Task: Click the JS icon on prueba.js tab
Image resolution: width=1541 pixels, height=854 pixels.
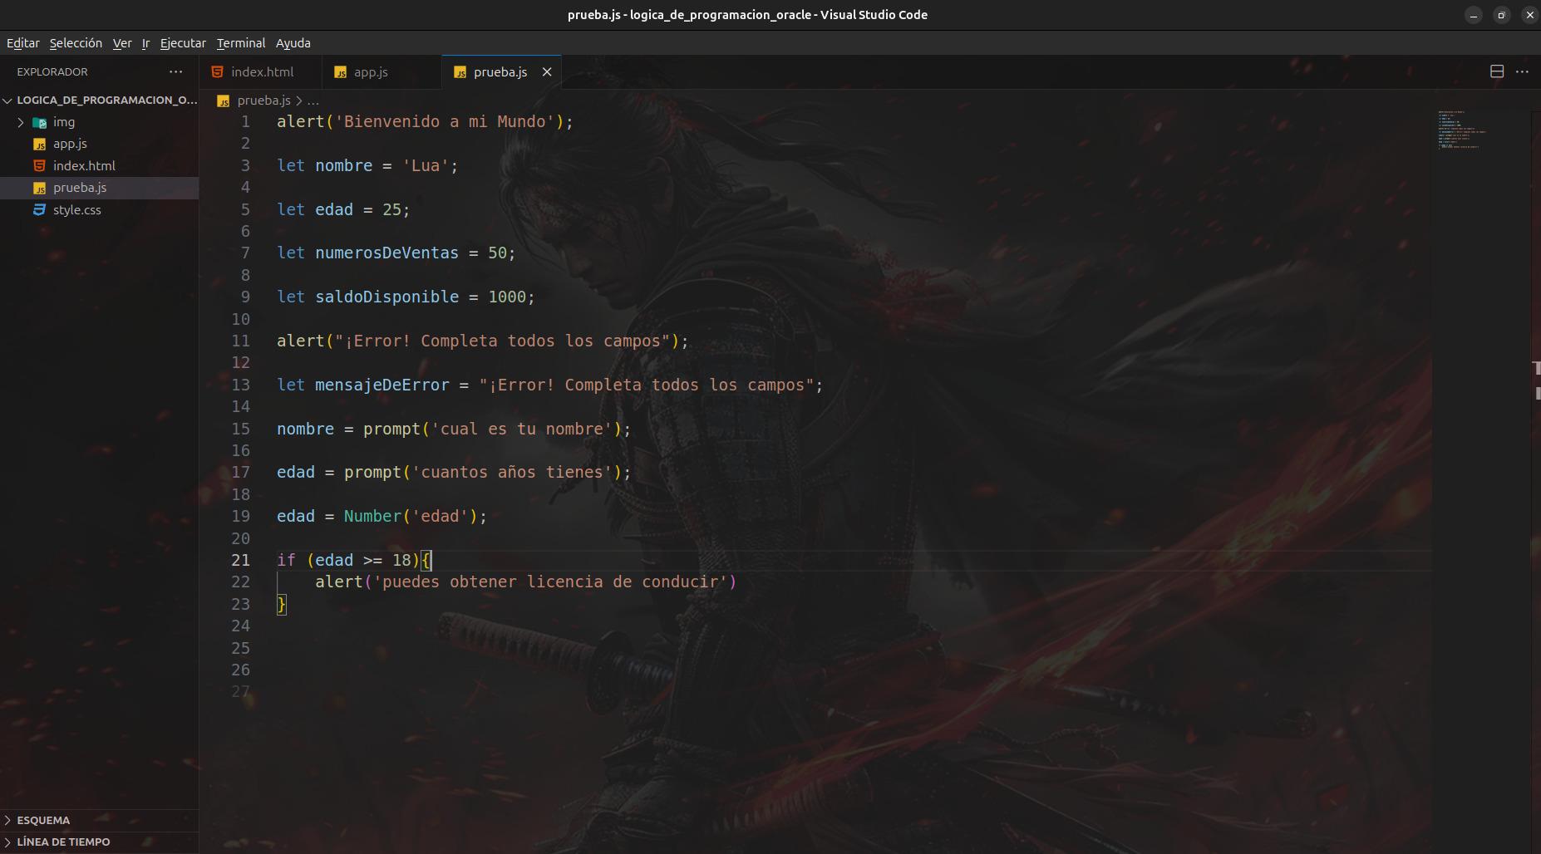Action: (460, 72)
